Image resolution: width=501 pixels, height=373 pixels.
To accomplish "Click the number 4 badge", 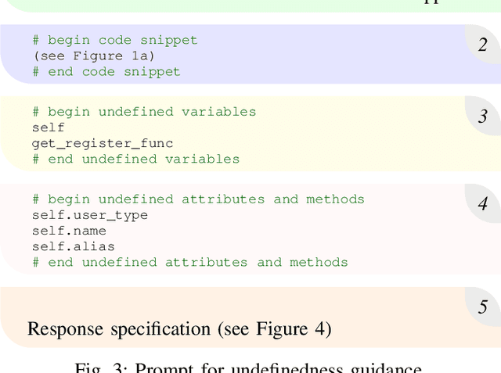I will [483, 205].
